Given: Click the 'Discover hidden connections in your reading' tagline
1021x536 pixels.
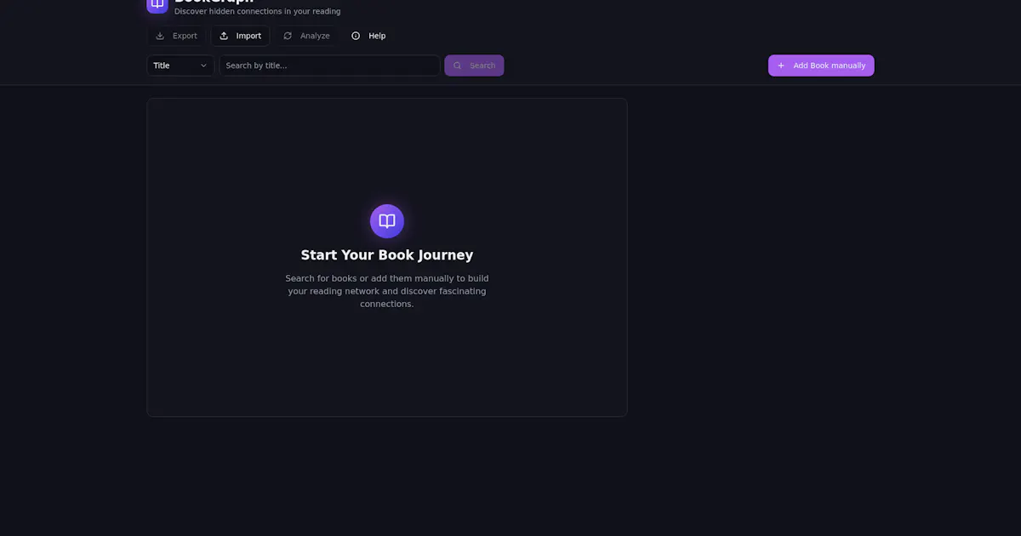Looking at the screenshot, I should [257, 11].
